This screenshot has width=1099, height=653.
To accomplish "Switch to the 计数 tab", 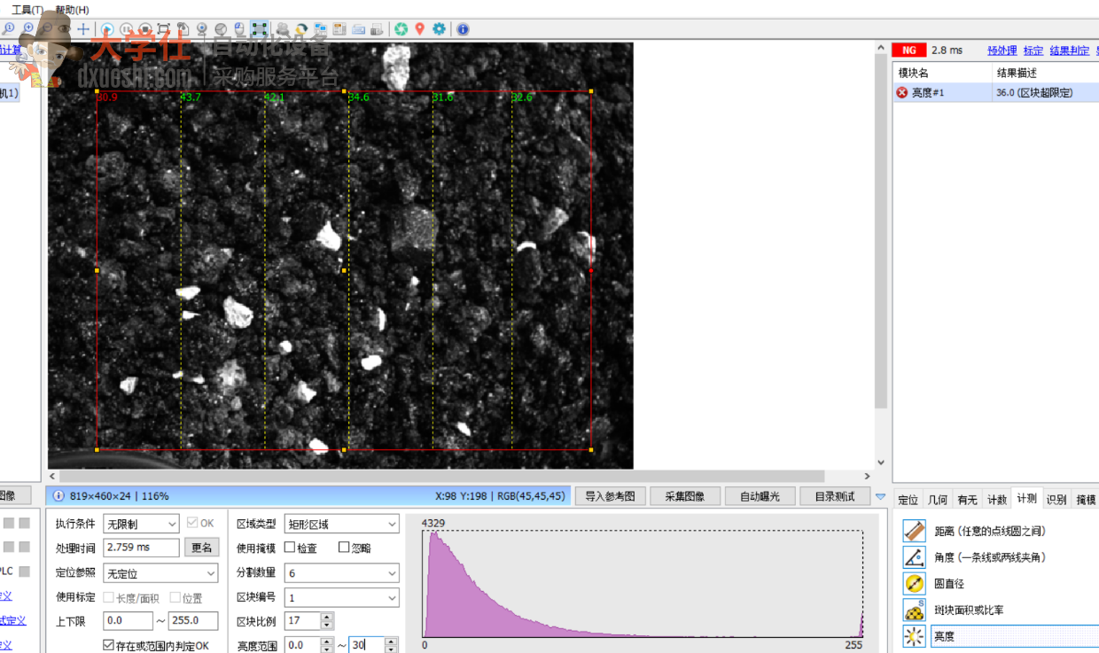I will click(x=997, y=500).
